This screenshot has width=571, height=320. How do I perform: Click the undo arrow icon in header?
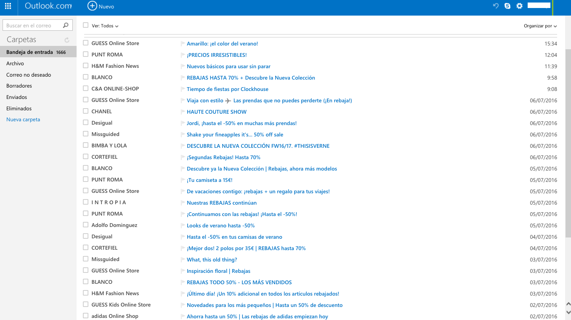click(x=496, y=6)
